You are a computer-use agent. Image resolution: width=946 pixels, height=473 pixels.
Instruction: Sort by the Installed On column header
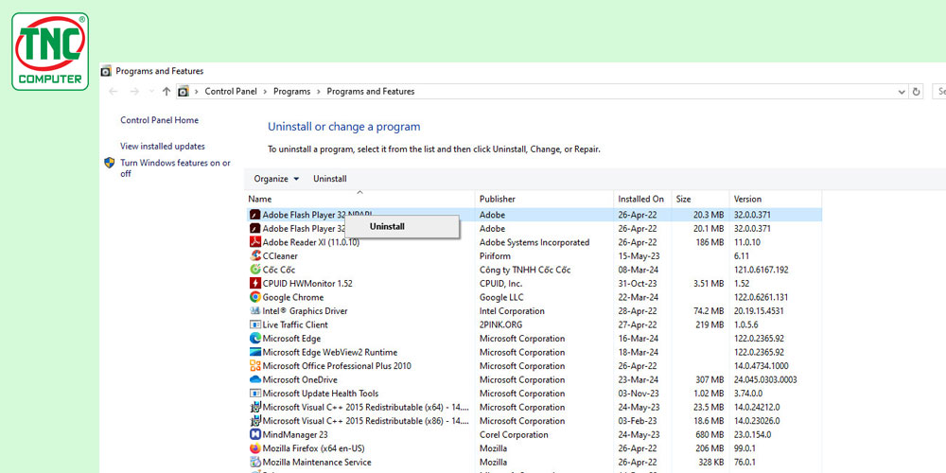tap(642, 199)
